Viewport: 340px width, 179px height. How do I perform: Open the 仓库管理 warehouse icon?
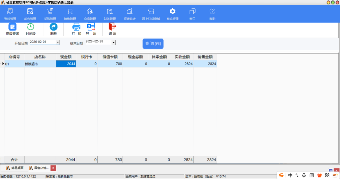click(90, 12)
